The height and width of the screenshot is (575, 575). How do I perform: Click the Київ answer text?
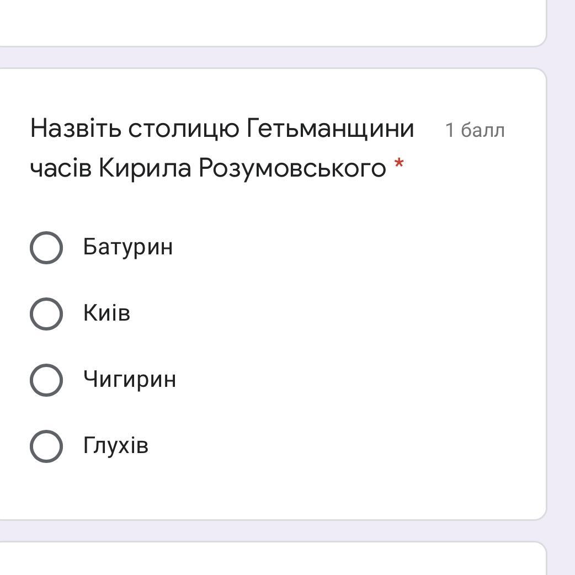107,313
